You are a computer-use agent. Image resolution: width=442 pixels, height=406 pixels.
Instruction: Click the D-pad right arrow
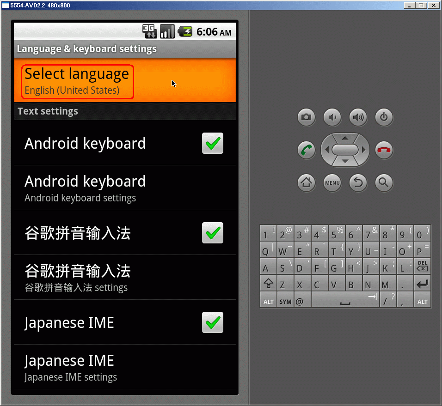364,150
